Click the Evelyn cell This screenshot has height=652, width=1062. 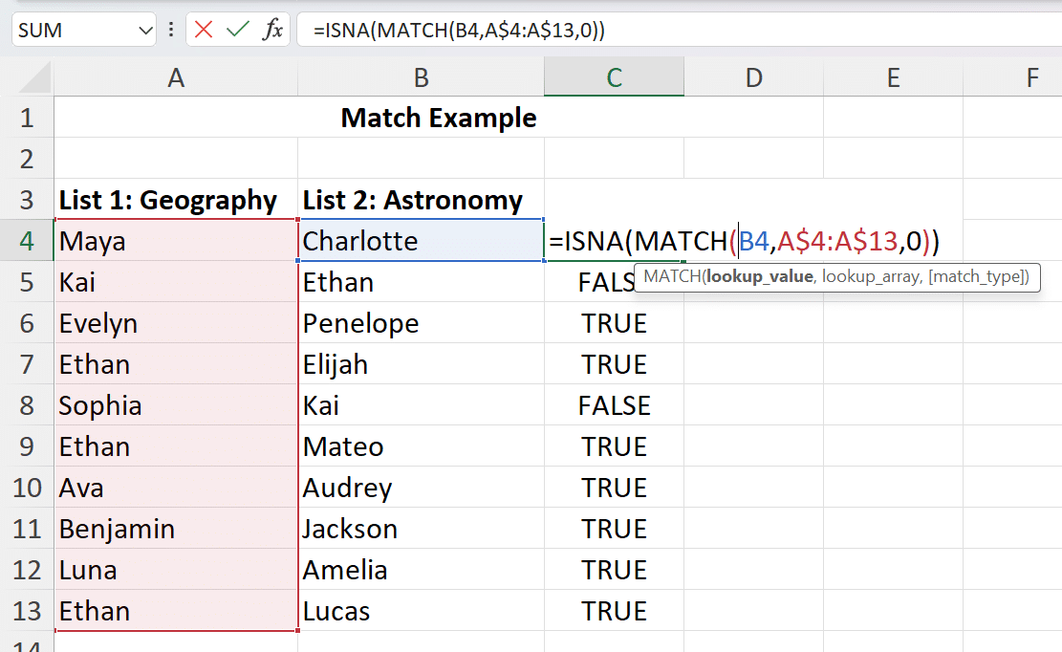[176, 323]
